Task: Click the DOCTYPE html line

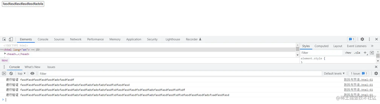Action: (16, 45)
